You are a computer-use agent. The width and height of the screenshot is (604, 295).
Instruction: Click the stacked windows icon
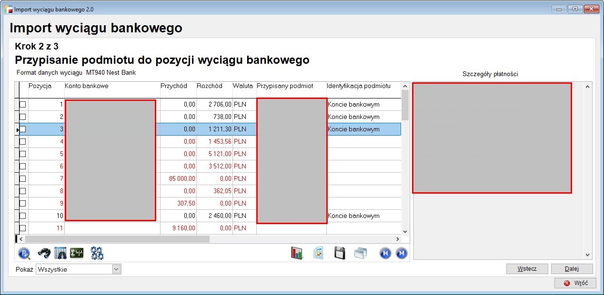coord(361,253)
